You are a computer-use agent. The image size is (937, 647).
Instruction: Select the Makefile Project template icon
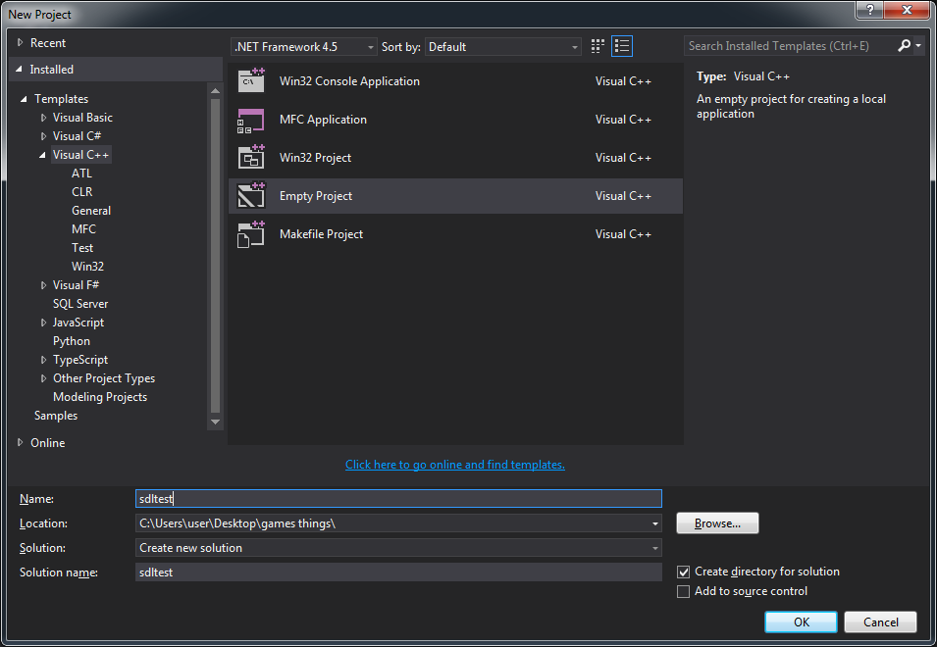(252, 234)
